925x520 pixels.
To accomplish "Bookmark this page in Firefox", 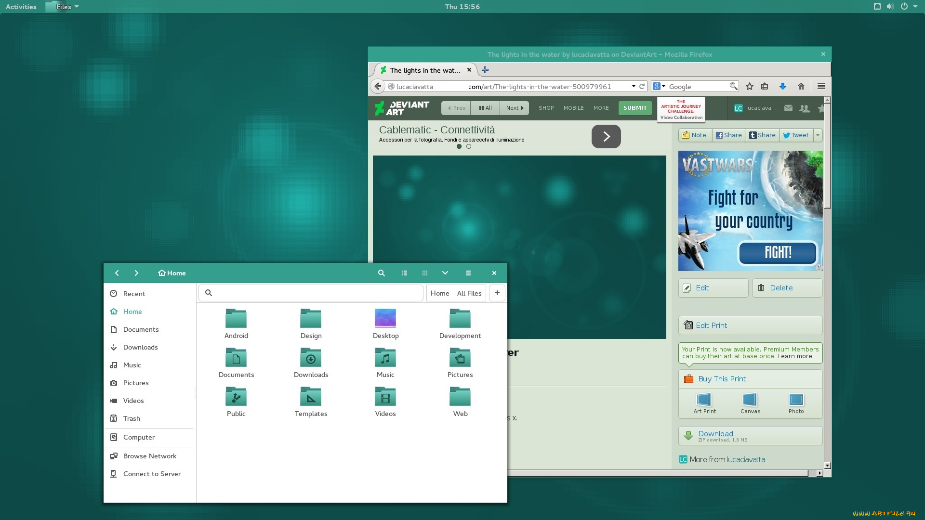I will point(749,86).
